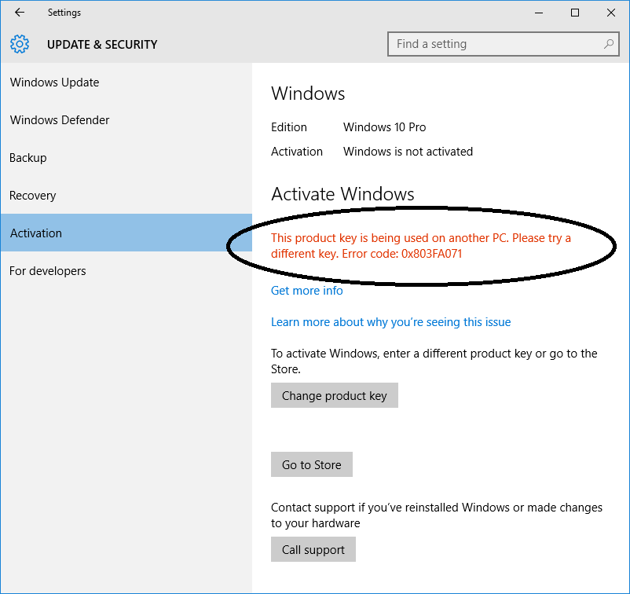The width and height of the screenshot is (630, 594).
Task: Click the UPDATE & SECURITY heading
Action: 102,45
